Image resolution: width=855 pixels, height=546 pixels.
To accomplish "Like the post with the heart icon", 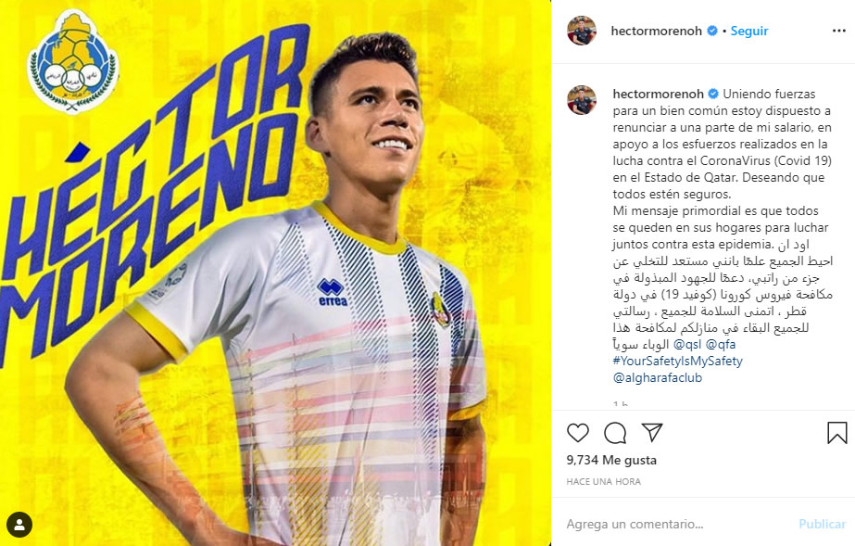I will (x=578, y=433).
